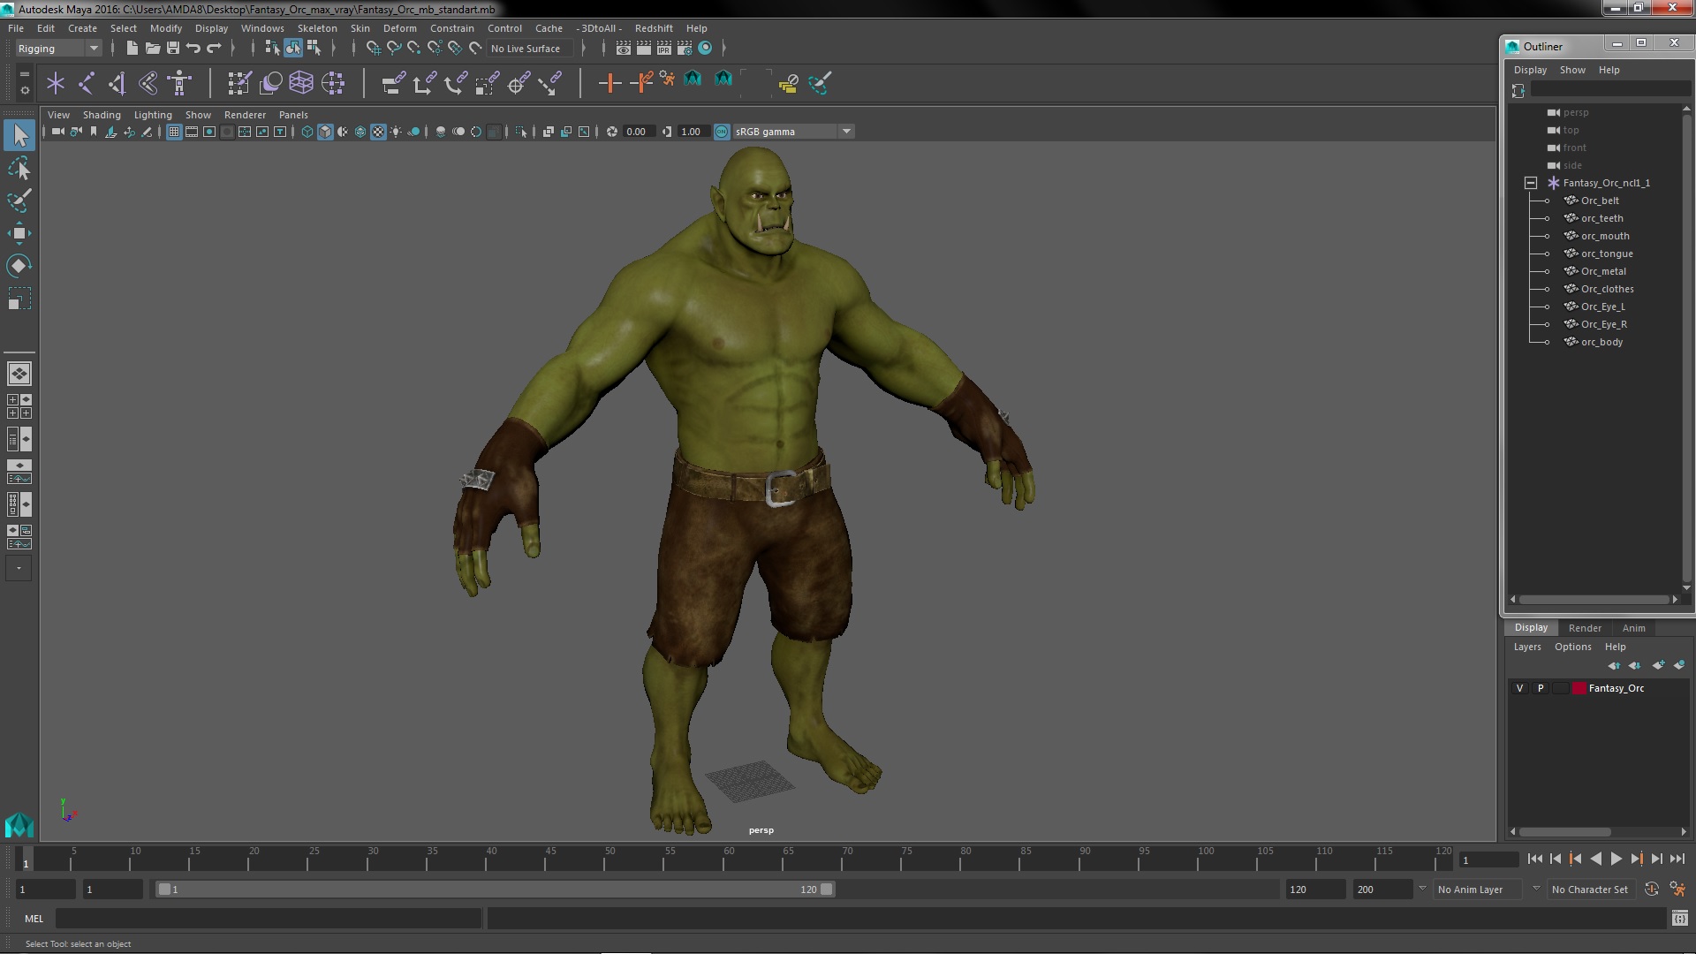Create new layer icon in Layer Editor
Screen dimensions: 1696x954
(1658, 665)
